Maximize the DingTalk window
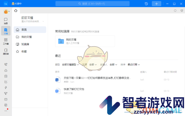185x116 pixels. 174,4
